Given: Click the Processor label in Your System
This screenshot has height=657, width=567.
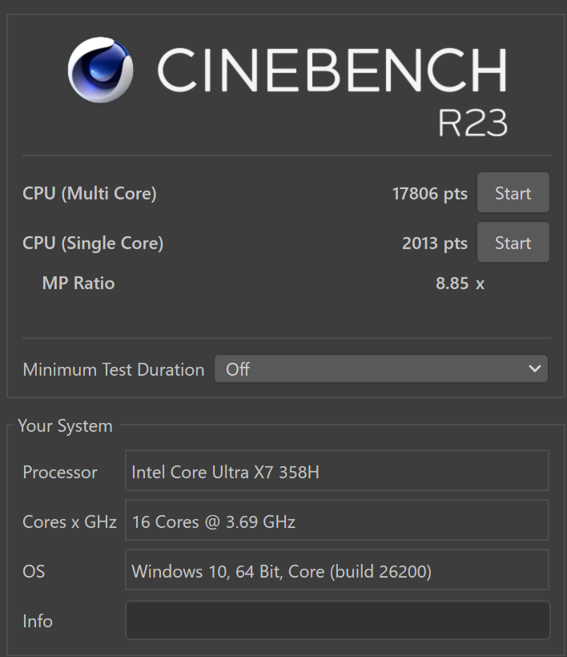Looking at the screenshot, I should (60, 472).
